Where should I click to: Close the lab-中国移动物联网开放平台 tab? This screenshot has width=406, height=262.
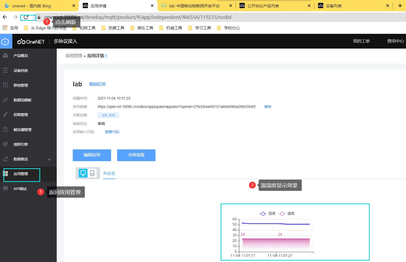click(x=231, y=6)
